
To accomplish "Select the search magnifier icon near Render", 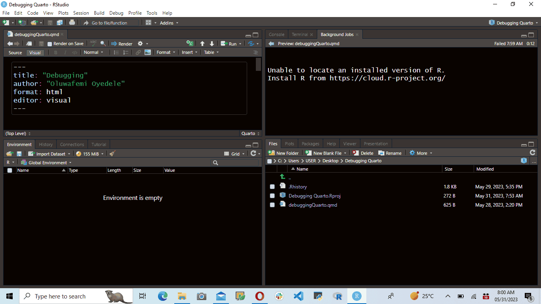I will (x=102, y=43).
